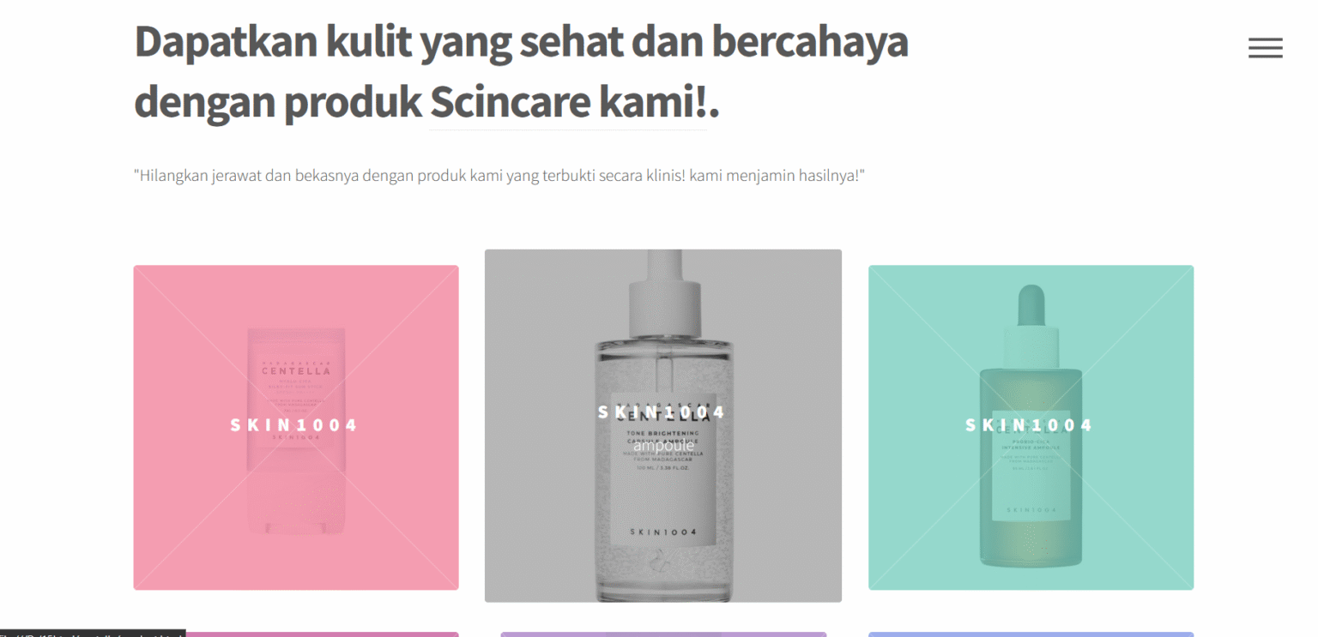The width and height of the screenshot is (1318, 637).
Task: Click the white ampoule caption on gray tile
Action: [663, 445]
